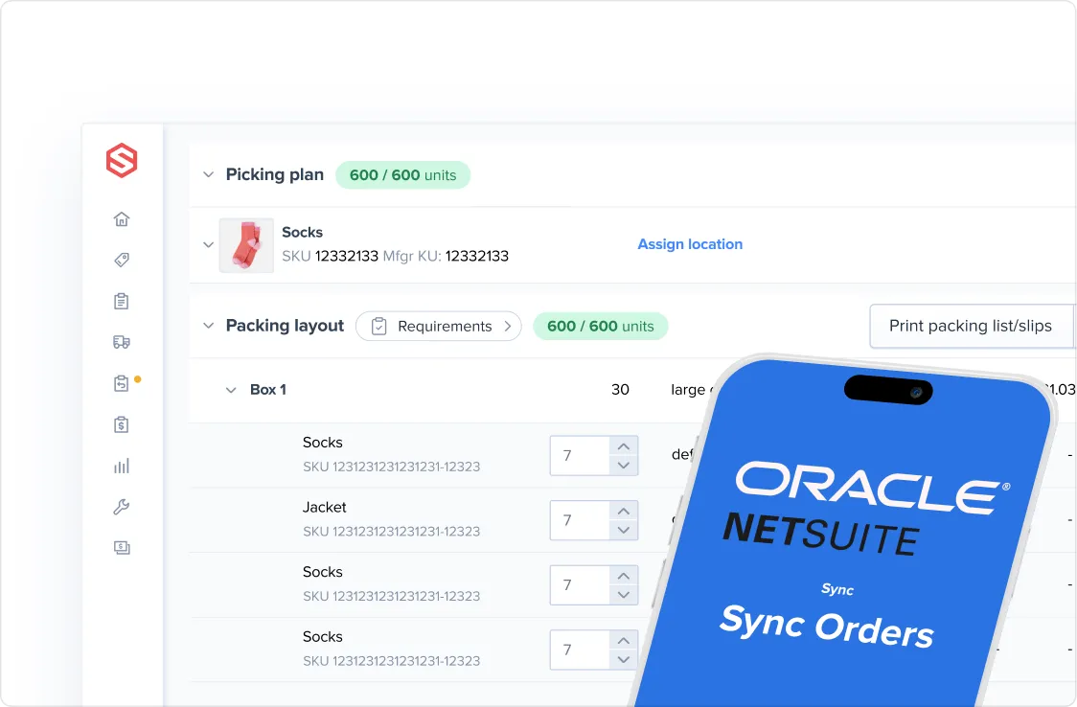Open the orders clipboard icon in the sidebar

[122, 301]
